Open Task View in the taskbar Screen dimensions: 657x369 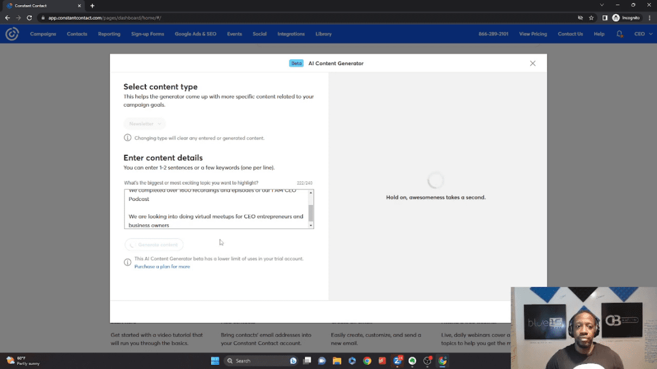pos(307,360)
